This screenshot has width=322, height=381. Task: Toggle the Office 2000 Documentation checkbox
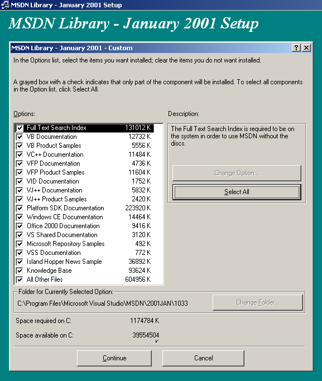tap(20, 226)
